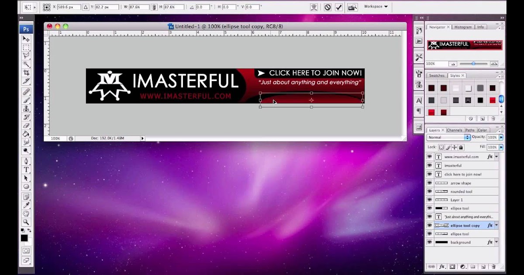Switch to warp mode icon
This screenshot has height=275, width=524.
pyautogui.click(x=314, y=7)
